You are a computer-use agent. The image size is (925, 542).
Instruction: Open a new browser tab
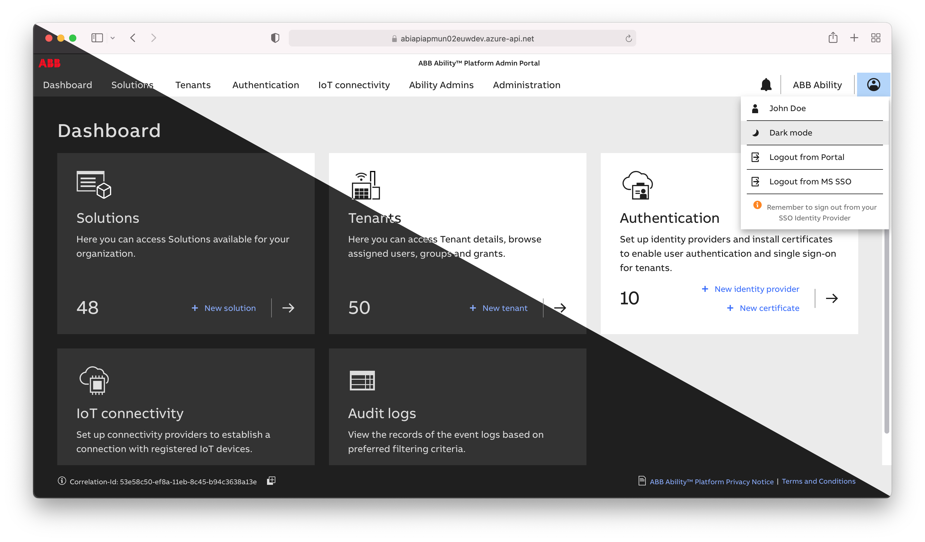point(854,38)
